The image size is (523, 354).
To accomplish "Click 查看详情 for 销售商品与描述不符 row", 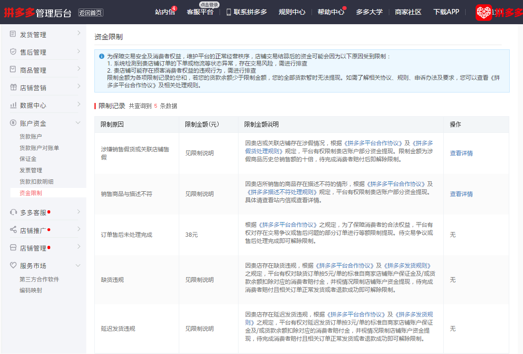I will pos(461,194).
